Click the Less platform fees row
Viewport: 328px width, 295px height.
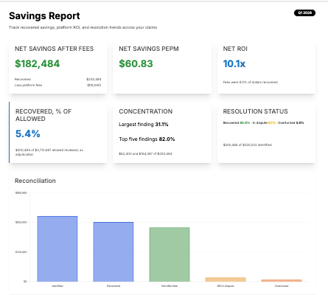[x=57, y=85]
